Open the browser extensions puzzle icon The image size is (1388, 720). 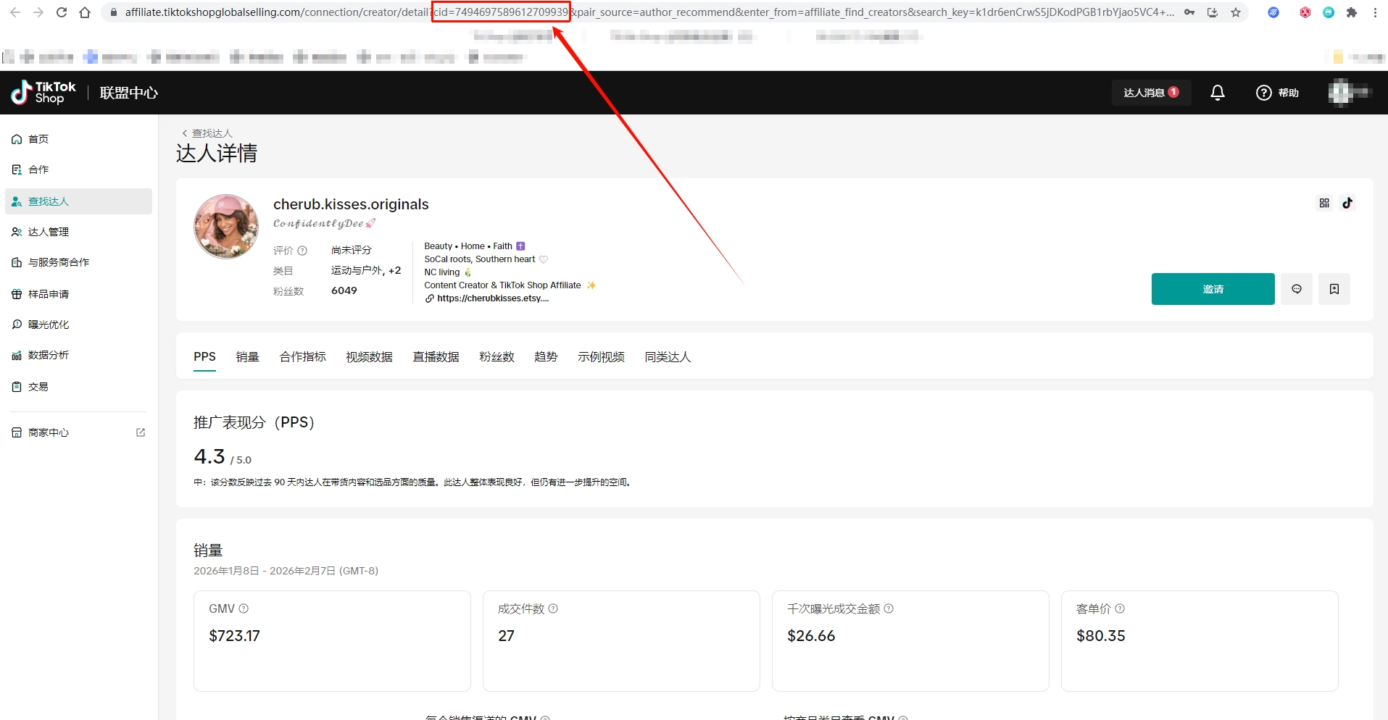coord(1351,12)
